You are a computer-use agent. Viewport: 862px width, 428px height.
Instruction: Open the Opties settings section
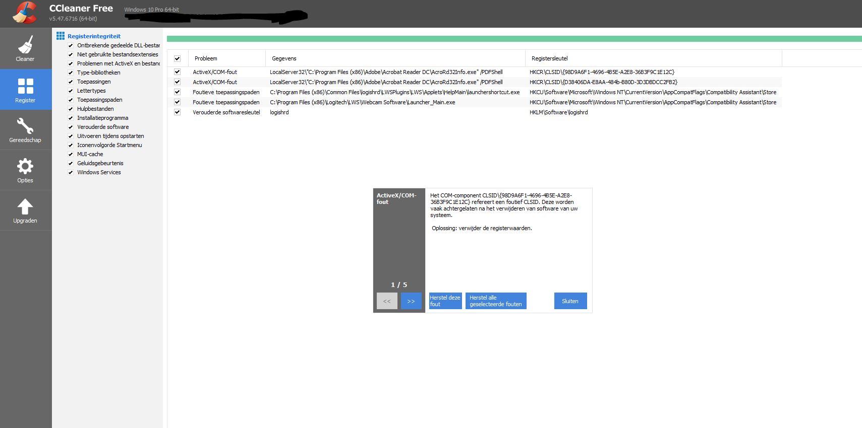25,170
